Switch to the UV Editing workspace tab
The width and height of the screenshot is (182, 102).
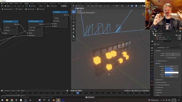45,4
